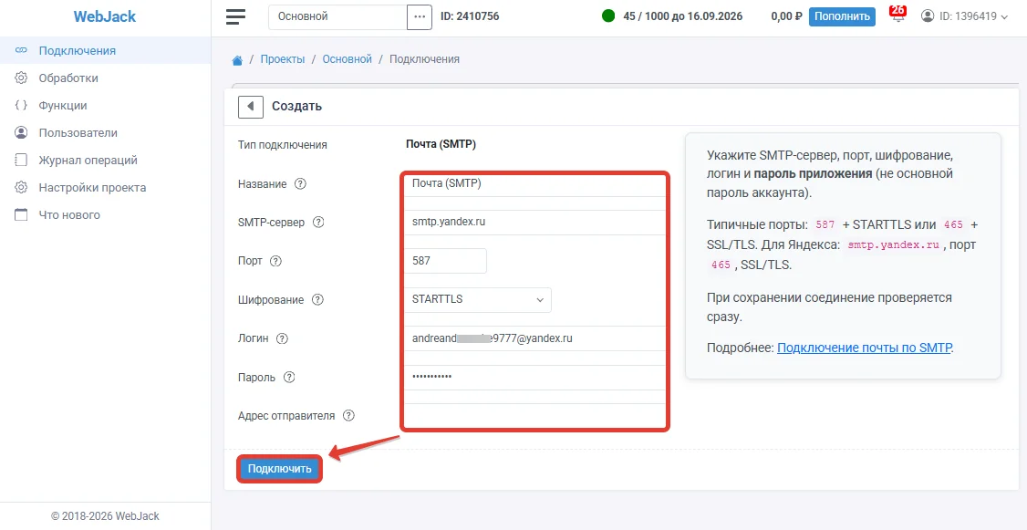
Task: Open Функции in the sidebar
Action: pos(106,106)
